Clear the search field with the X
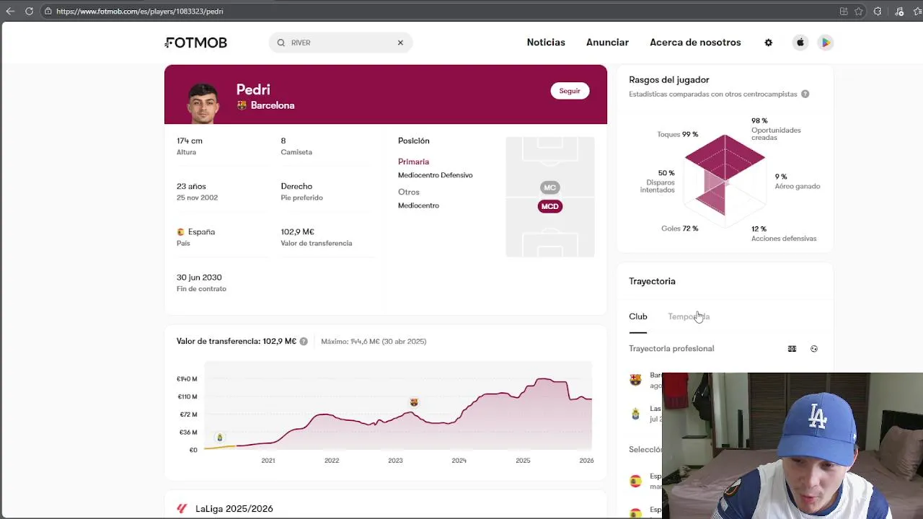 (400, 43)
